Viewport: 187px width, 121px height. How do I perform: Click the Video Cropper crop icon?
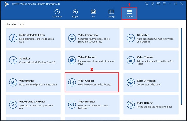point(72,83)
